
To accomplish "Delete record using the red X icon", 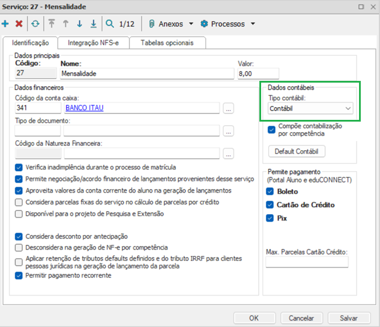I will tap(19, 24).
